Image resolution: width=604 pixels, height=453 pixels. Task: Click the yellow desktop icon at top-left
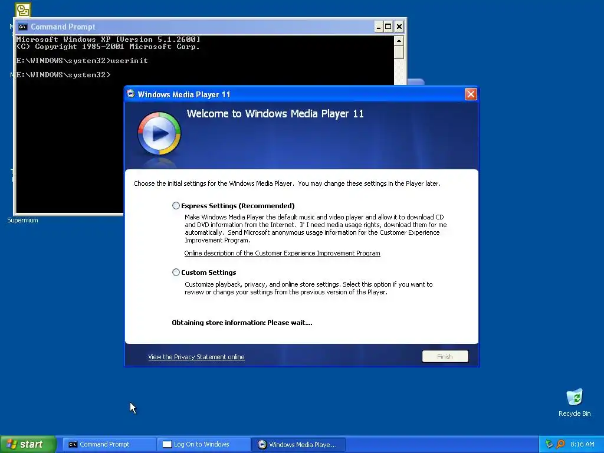click(23, 10)
